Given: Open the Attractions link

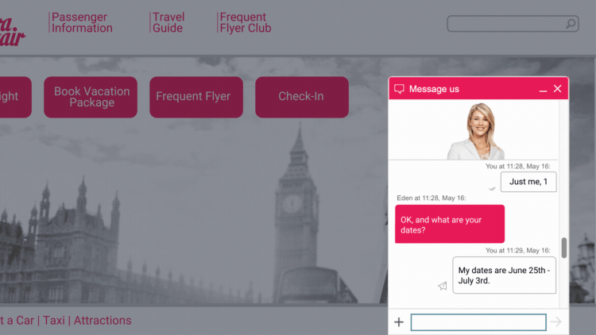Looking at the screenshot, I should [103, 320].
